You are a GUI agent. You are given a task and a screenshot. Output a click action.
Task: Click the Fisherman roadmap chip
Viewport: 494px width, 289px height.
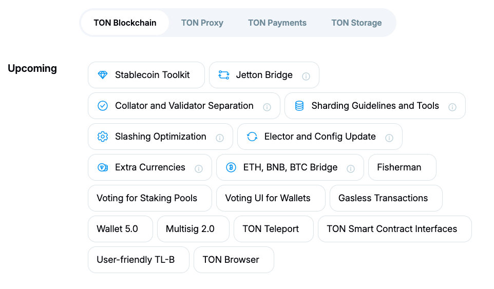click(x=399, y=167)
